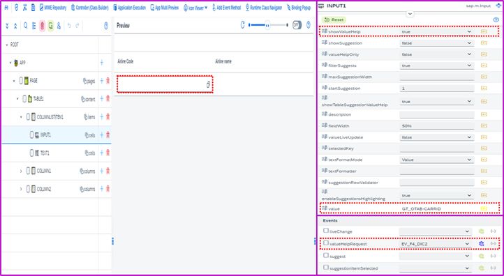The height and width of the screenshot is (276, 504).
Task: Check the INPUT1 row checkbox
Action: coord(31,135)
